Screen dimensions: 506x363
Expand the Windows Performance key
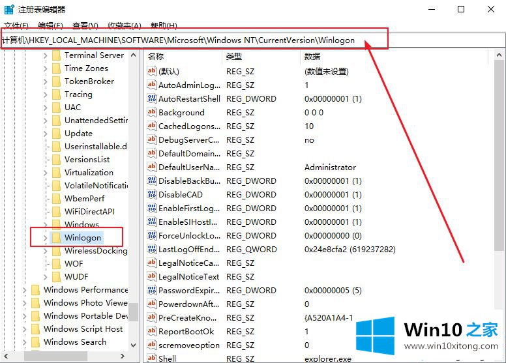[25, 290]
